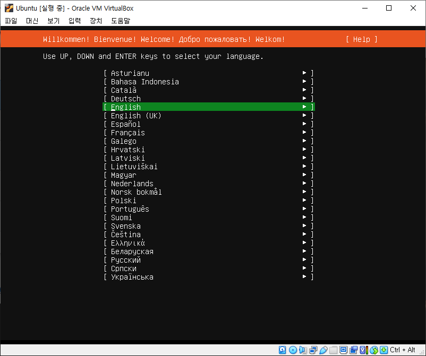Choose Português from the list
426x356 pixels.
[x=209, y=209]
